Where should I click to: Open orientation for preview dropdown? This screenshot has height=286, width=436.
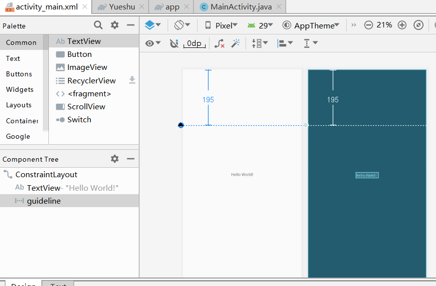pyautogui.click(x=182, y=25)
